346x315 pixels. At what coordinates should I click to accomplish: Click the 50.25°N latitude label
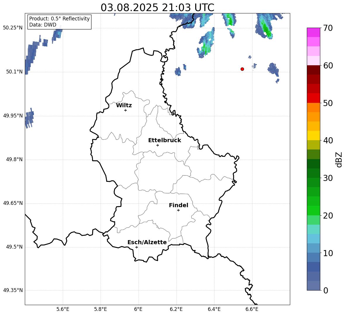pyautogui.click(x=13, y=28)
